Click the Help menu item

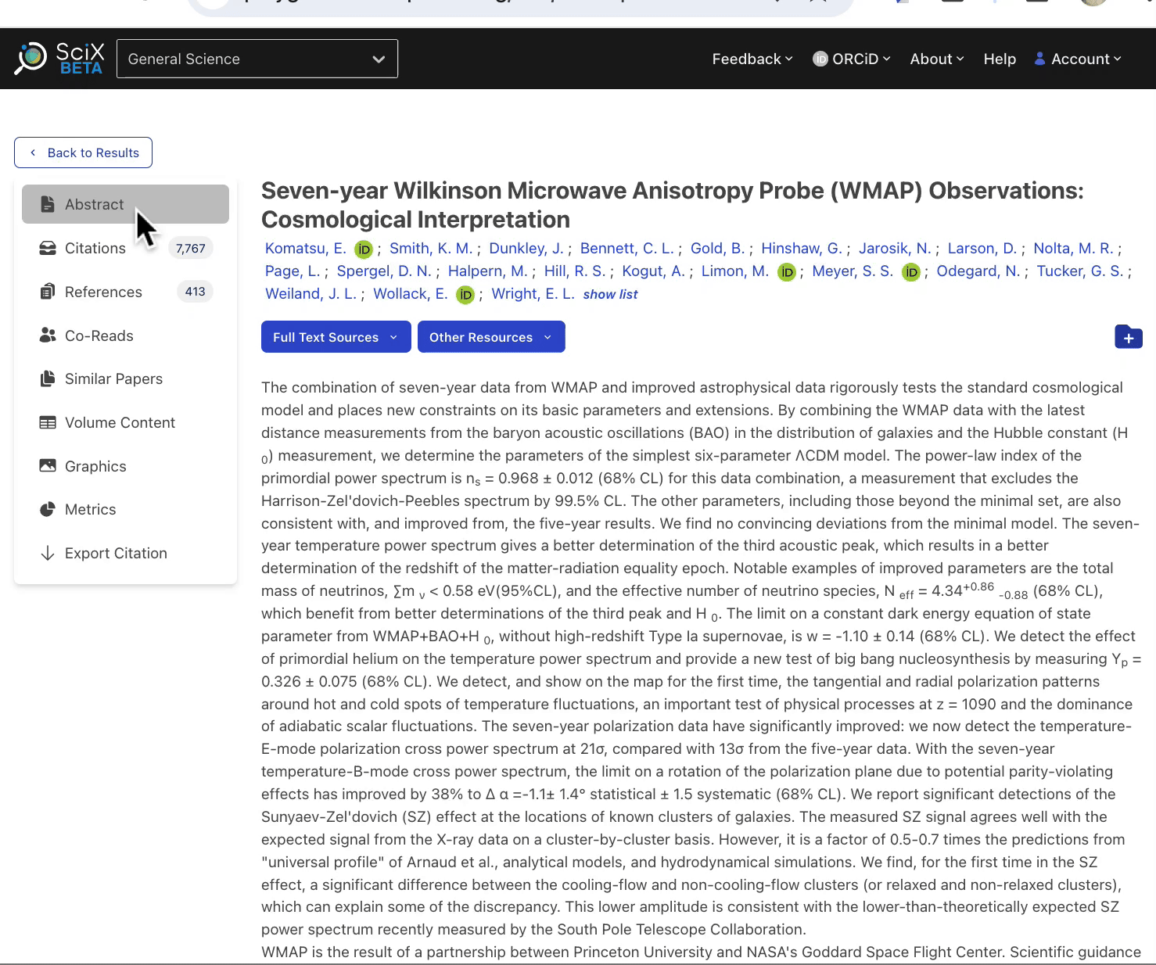pyautogui.click(x=999, y=59)
